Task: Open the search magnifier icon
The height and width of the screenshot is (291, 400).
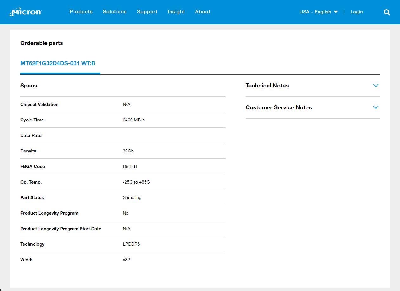Action: tap(387, 12)
